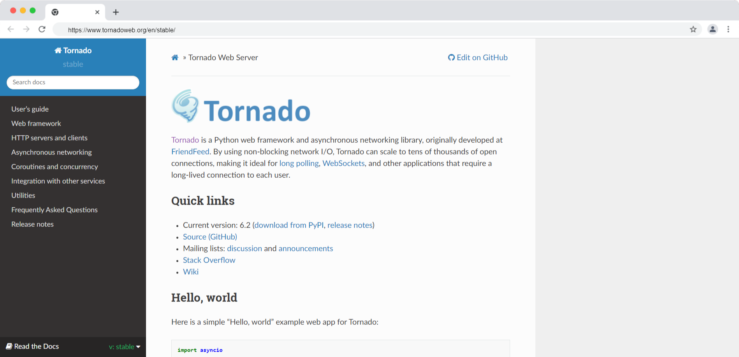Open the announcements mailing list link
739x357 pixels.
point(306,248)
